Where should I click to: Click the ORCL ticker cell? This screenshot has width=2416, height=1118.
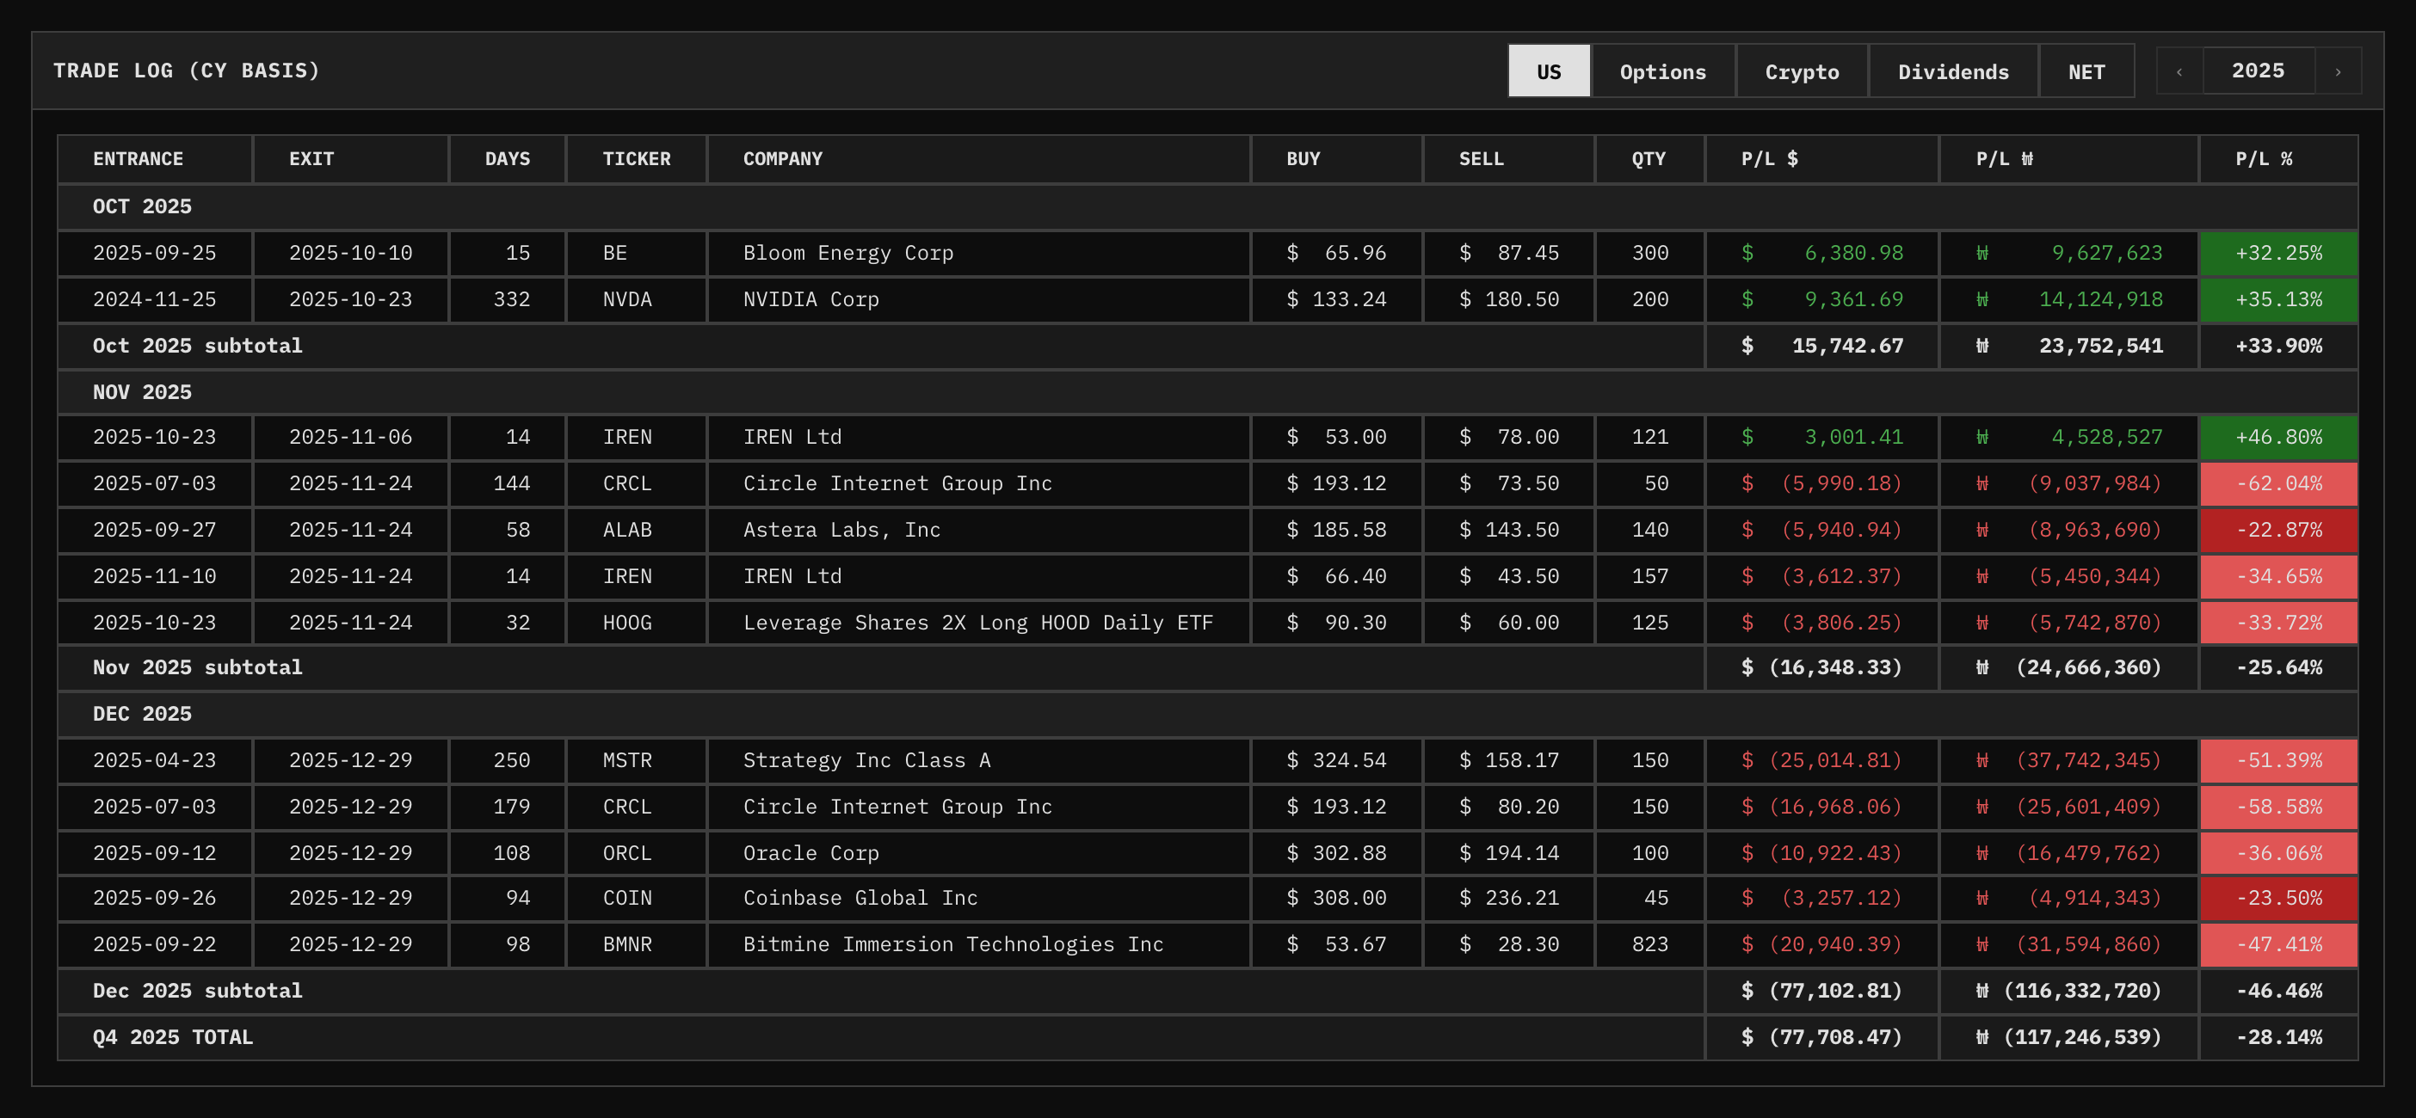(x=637, y=854)
